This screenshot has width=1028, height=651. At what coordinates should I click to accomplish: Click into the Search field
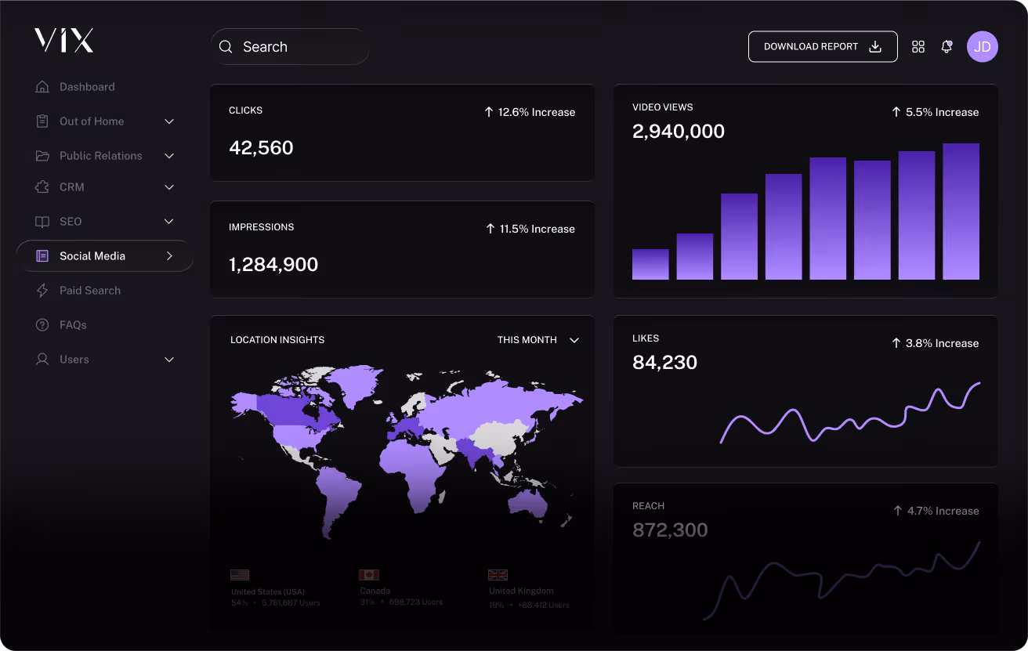click(290, 47)
